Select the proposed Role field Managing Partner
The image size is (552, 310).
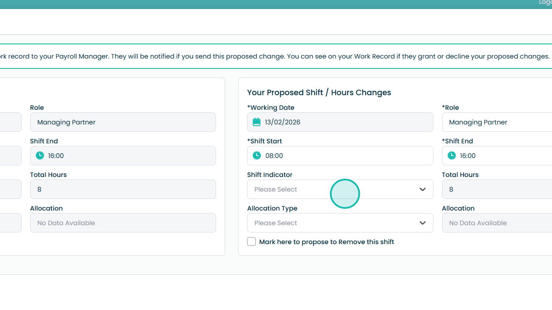point(497,122)
